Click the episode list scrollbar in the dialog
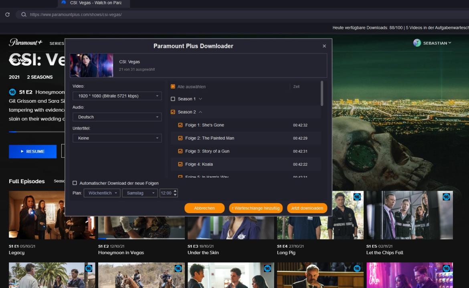The width and height of the screenshot is (469, 288). pyautogui.click(x=322, y=93)
